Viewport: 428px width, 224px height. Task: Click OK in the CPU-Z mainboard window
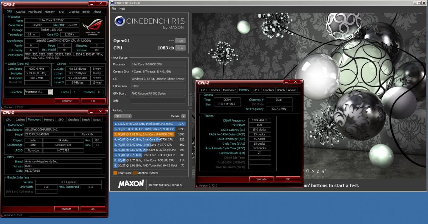click(x=93, y=209)
